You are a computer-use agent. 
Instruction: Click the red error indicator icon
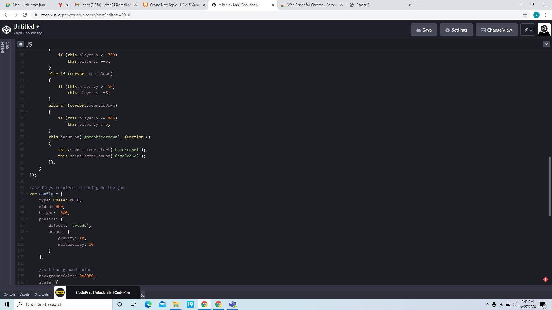[545, 279]
